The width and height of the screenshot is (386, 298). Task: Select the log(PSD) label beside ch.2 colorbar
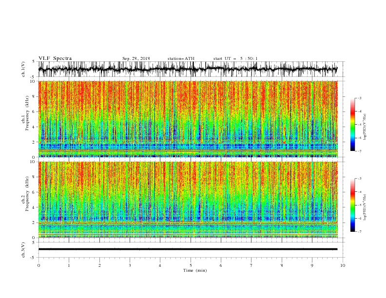365,207
